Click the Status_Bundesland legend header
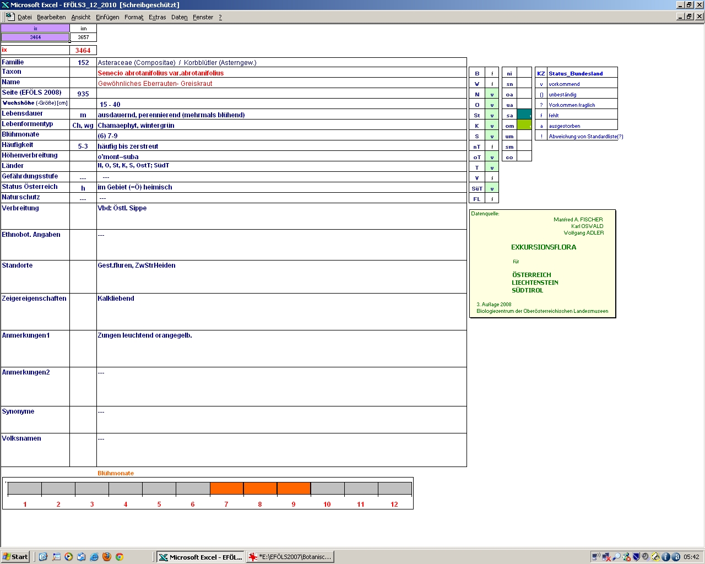Image resolution: width=705 pixels, height=564 pixels. [576, 73]
